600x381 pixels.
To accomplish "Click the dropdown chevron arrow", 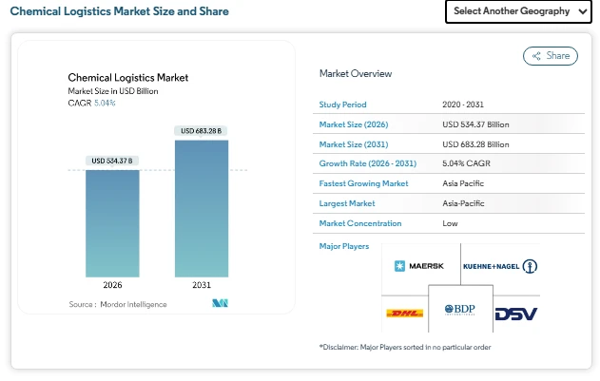I will [x=583, y=11].
